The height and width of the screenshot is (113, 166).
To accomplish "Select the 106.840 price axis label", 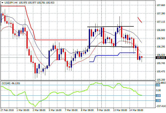I will [x=161, y=30].
